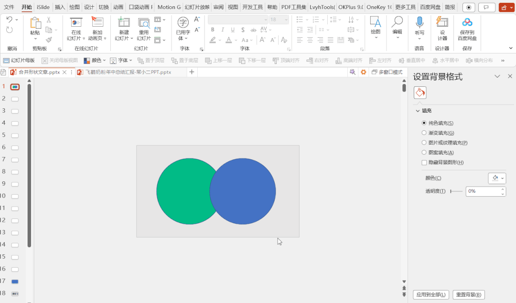Screen dimensions: 516x303
Task: Click the transparency 0% input field
Action: point(483,191)
